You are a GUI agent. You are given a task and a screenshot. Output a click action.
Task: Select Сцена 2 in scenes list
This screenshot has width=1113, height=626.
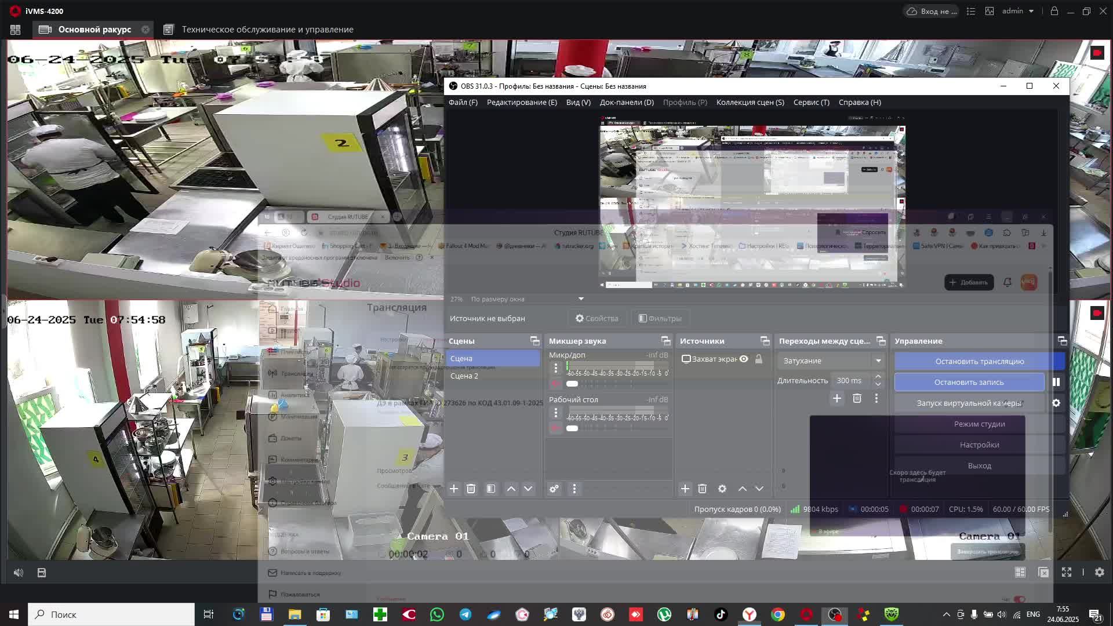(464, 376)
